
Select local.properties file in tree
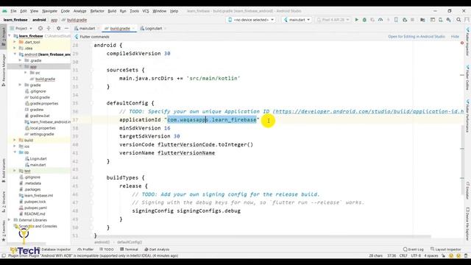coord(43,128)
